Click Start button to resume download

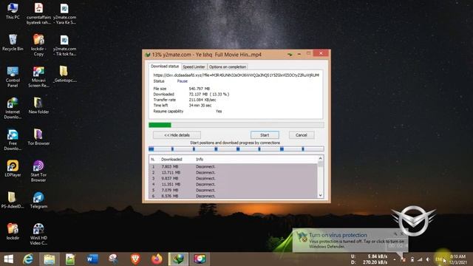(265, 135)
